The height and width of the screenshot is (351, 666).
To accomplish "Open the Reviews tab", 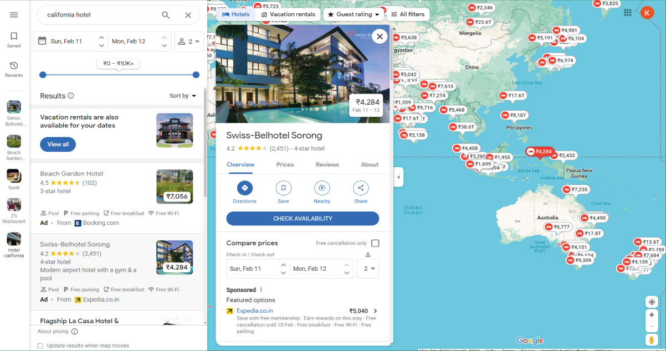I will [x=327, y=164].
